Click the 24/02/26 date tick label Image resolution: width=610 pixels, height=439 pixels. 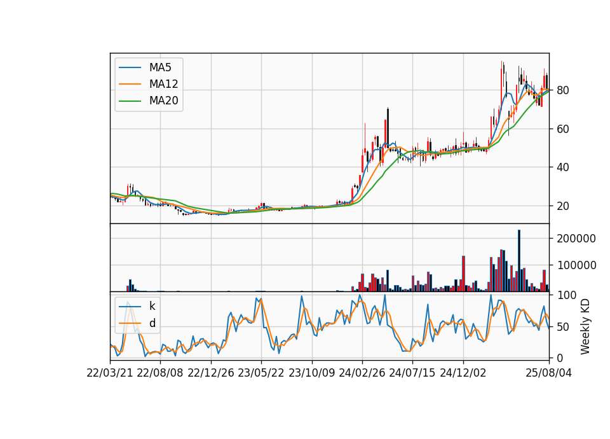(x=362, y=373)
